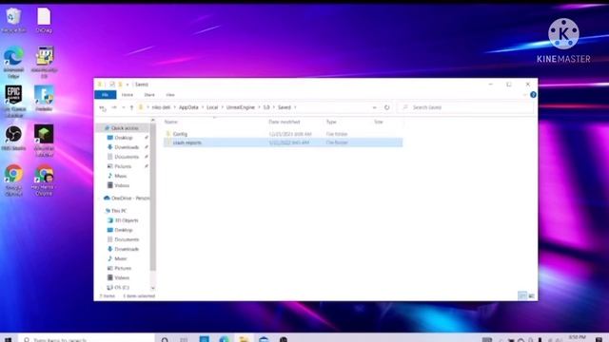The image size is (609, 342).
Task: Select the Config folder row
Action: pyautogui.click(x=283, y=134)
